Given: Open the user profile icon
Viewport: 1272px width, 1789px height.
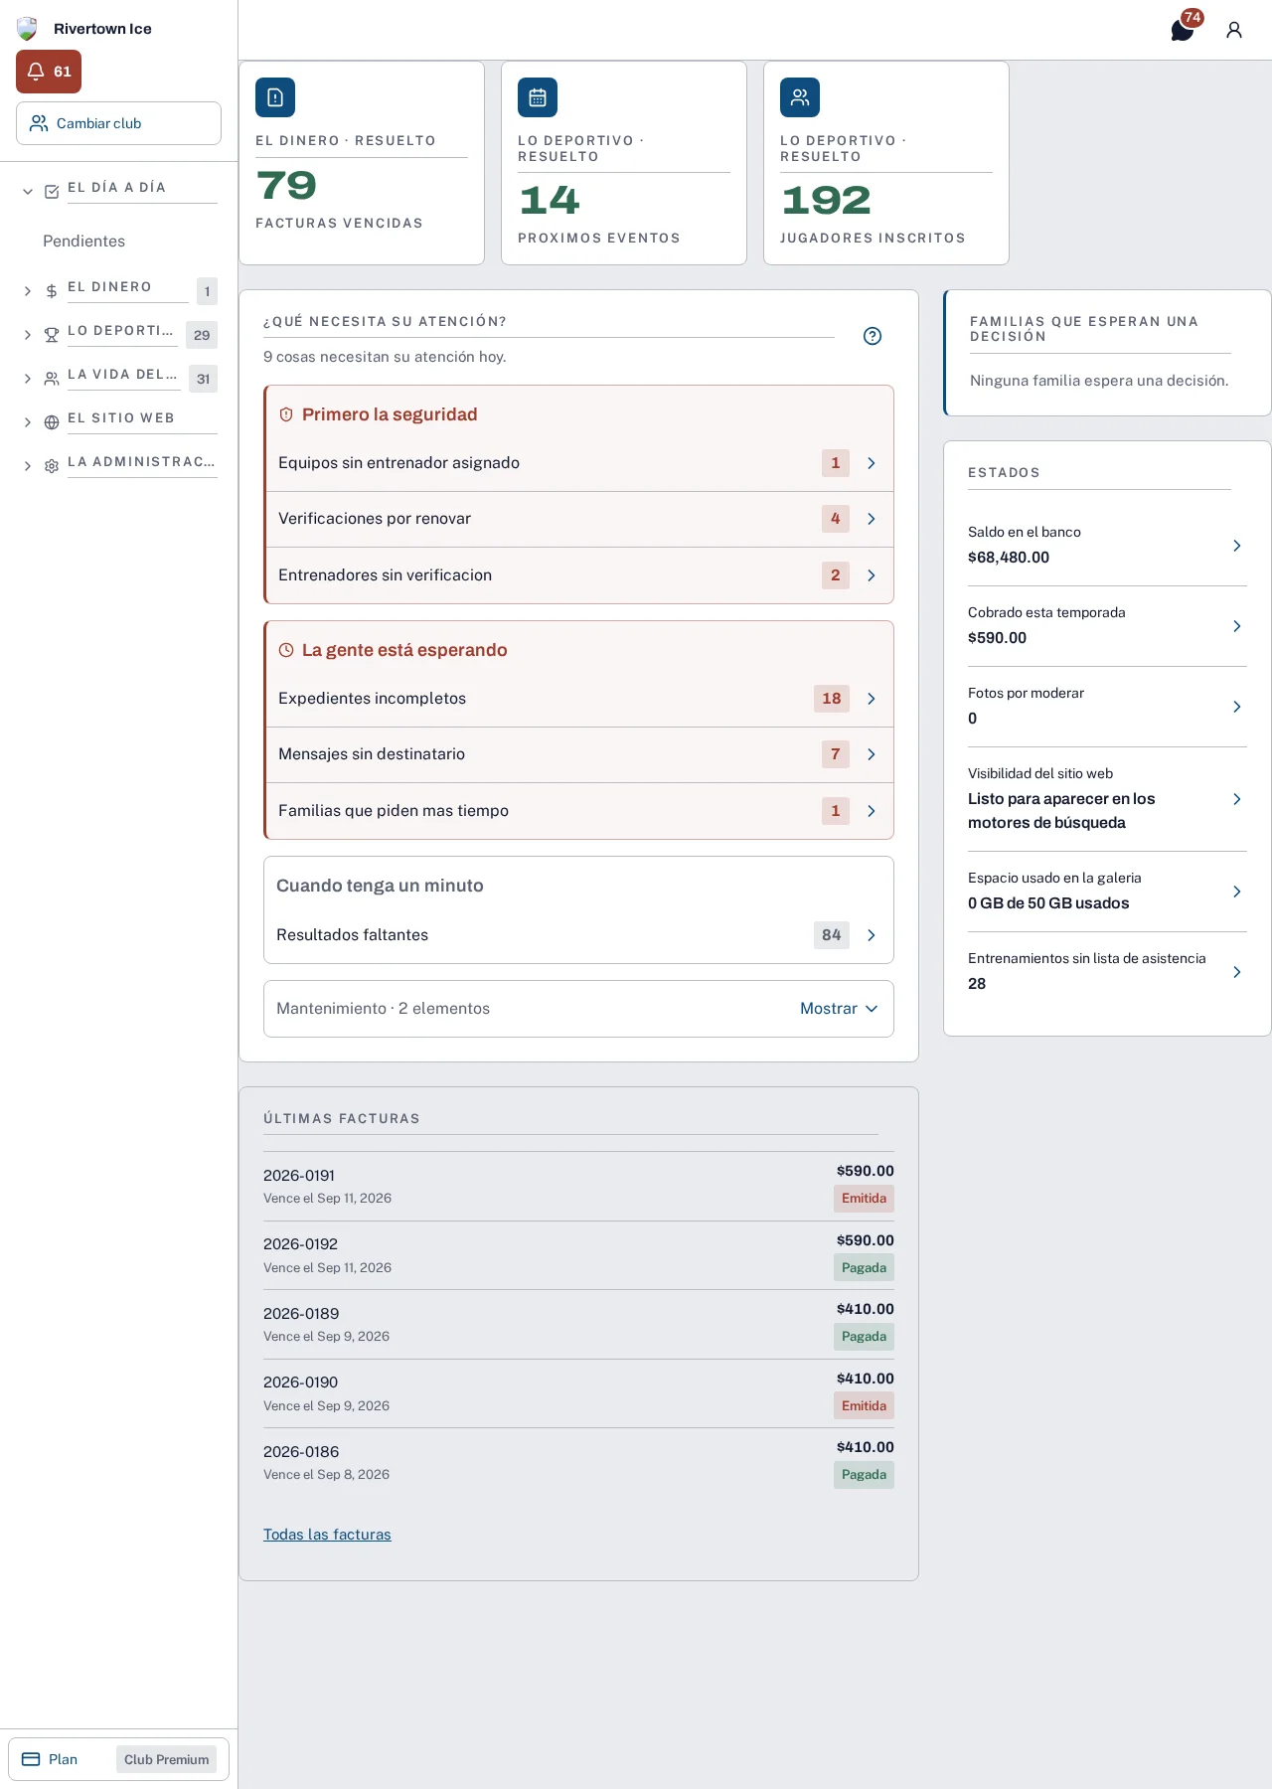Looking at the screenshot, I should [x=1234, y=30].
